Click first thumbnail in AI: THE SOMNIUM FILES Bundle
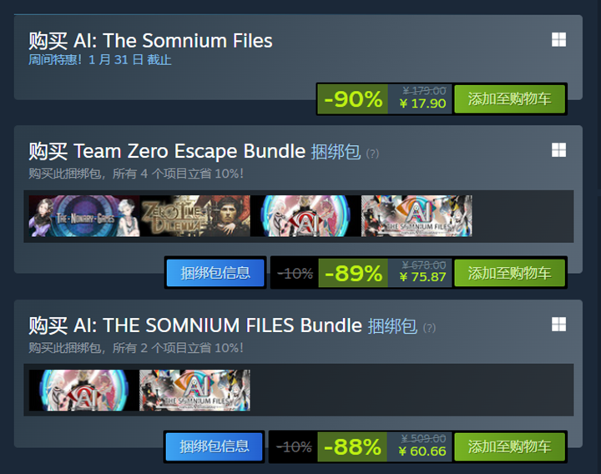Image resolution: width=601 pixels, height=474 pixels. pos(83,390)
